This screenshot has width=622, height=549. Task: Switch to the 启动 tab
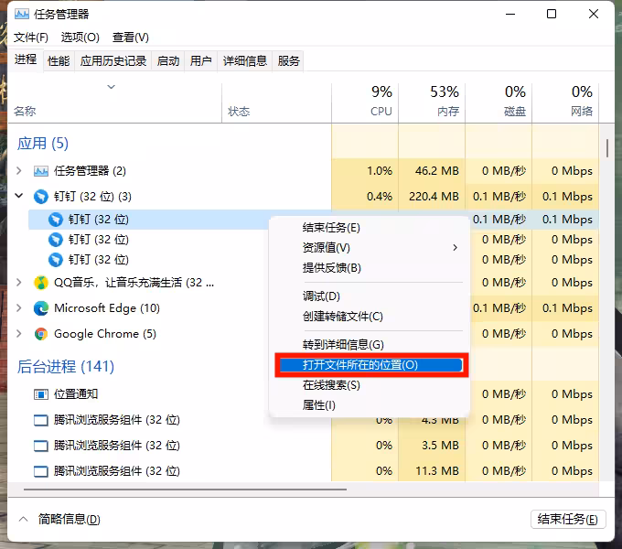(168, 60)
